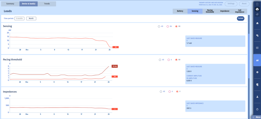The image size is (261, 119).
Task: Select All radio button for Pacing threshold
Action: (160, 60)
